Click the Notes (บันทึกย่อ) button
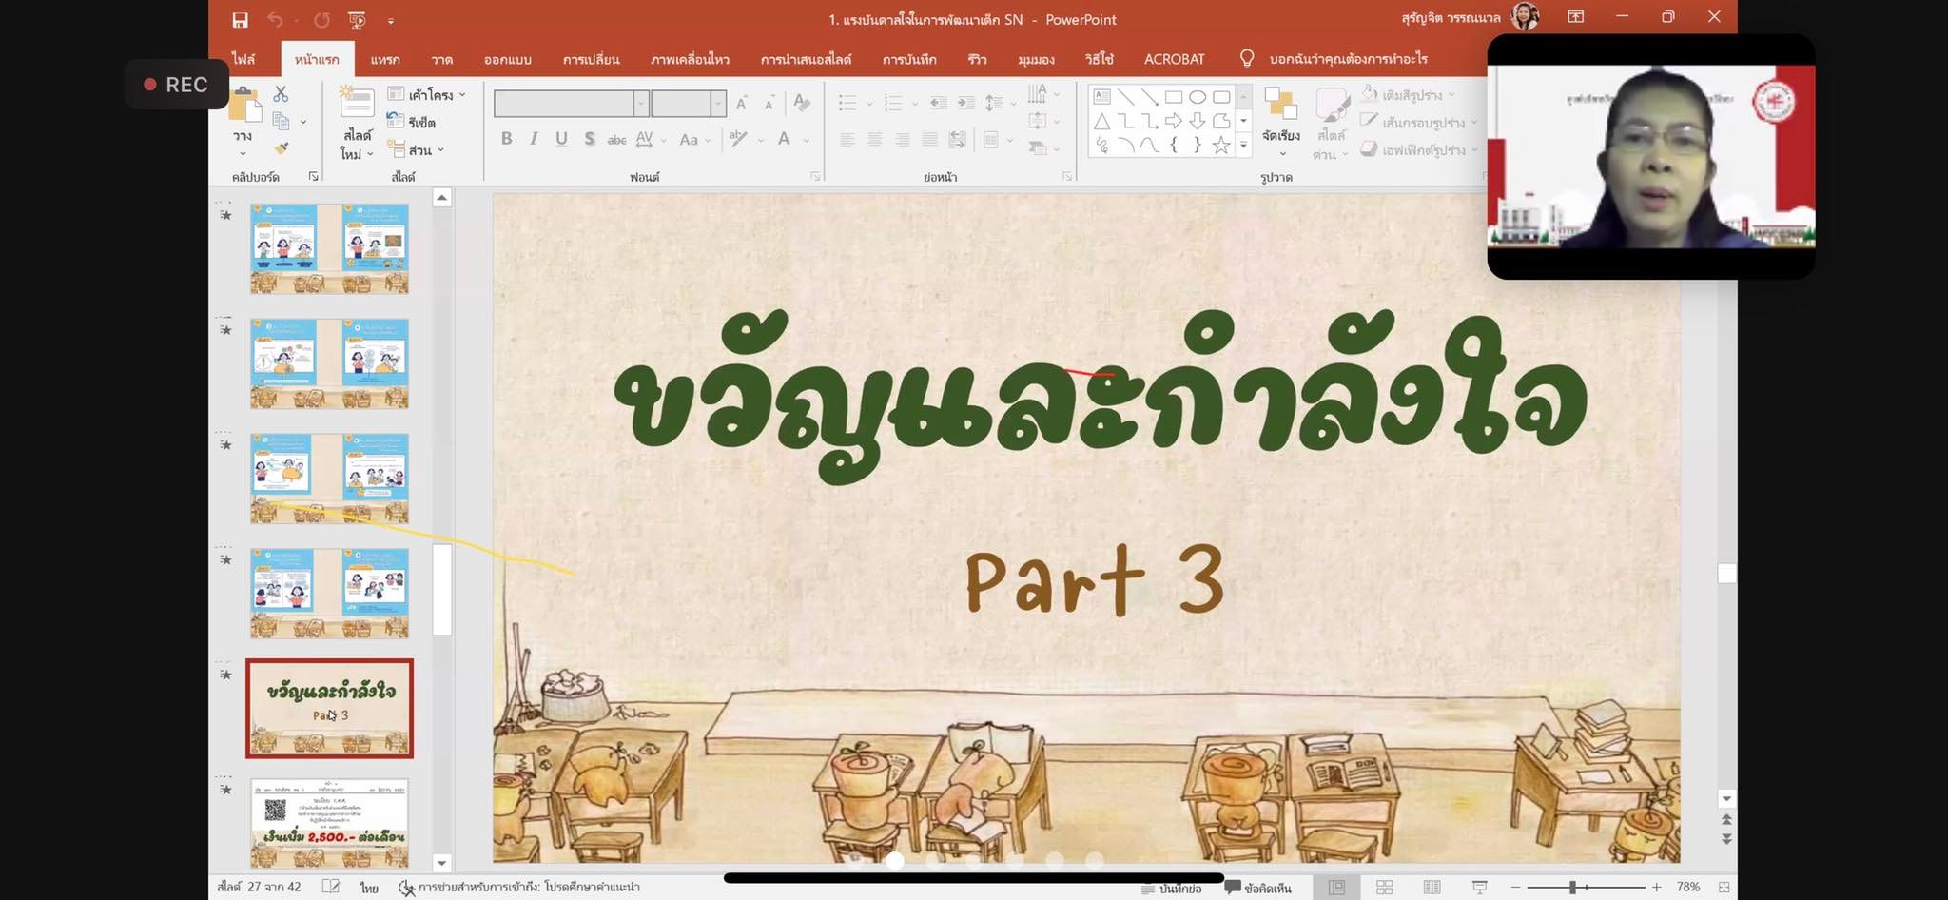Screen dimensions: 1948x900 point(1172,888)
